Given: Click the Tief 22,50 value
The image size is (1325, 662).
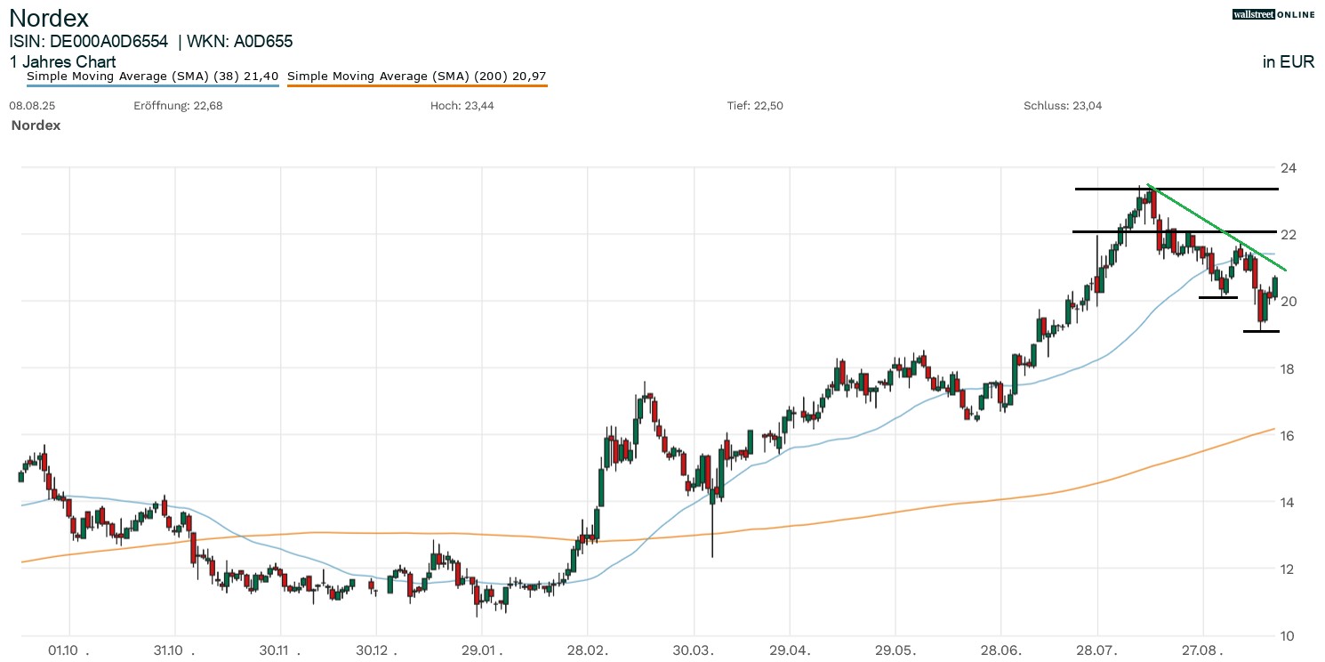Looking at the screenshot, I should 754,106.
